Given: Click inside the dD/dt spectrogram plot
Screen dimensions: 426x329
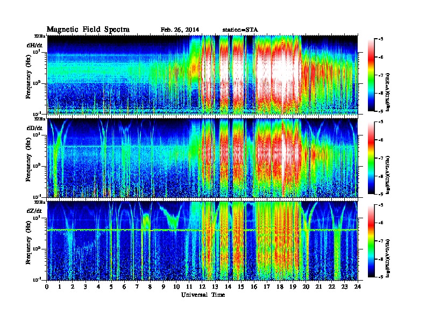Looking at the screenshot, I should point(202,158).
